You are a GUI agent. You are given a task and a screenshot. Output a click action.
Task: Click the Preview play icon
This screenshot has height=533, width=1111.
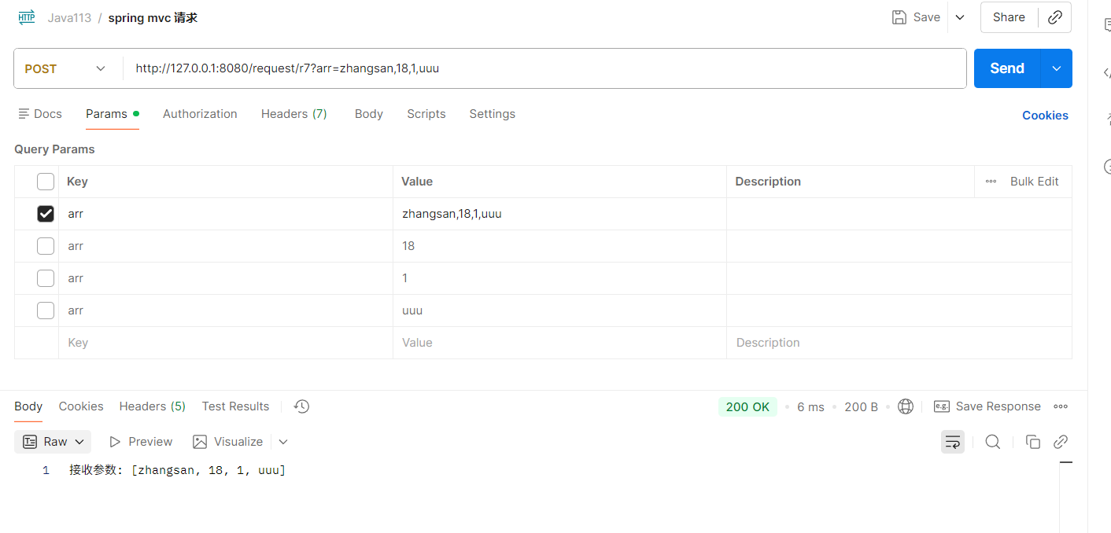coord(115,442)
